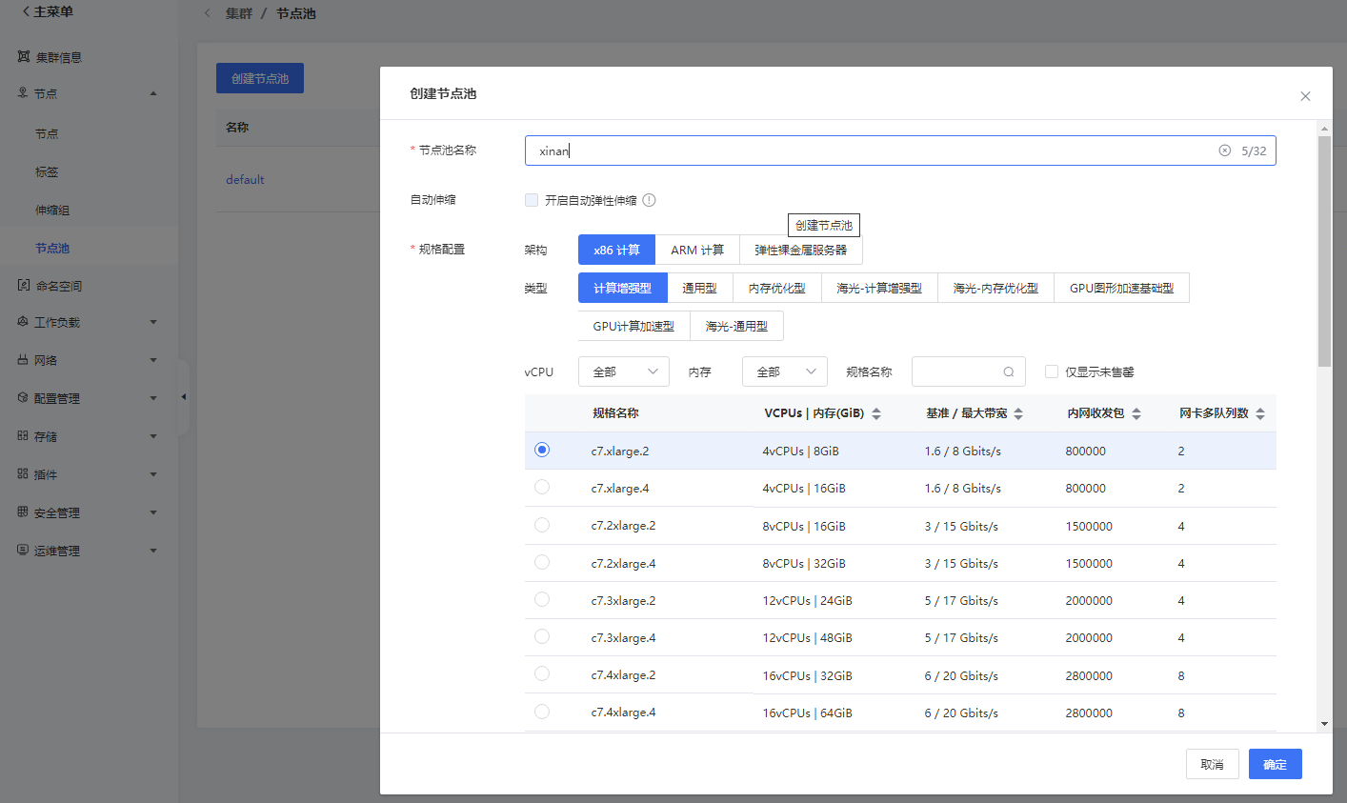Sort by 内网收发包 column arrows
The image size is (1347, 803).
(x=1136, y=413)
